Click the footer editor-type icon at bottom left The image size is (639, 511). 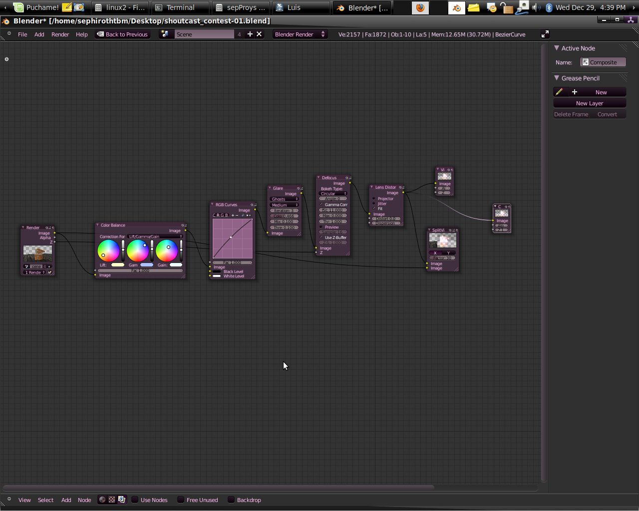pos(9,500)
